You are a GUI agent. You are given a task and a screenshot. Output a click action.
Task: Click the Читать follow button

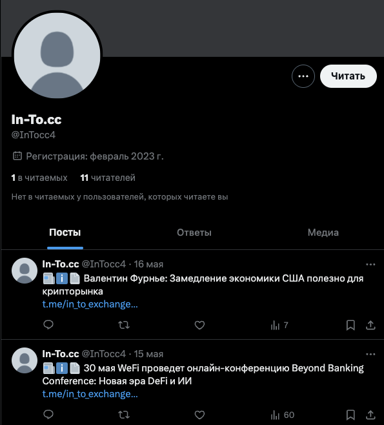coord(349,76)
